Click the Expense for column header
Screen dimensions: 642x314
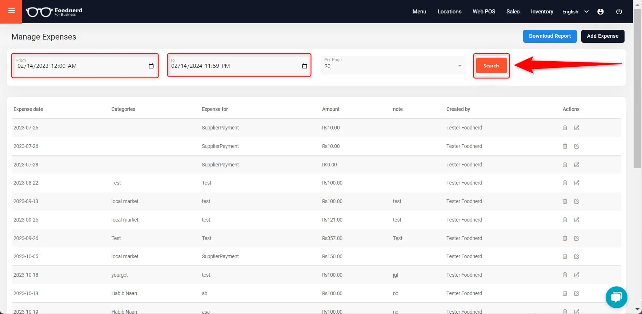[x=215, y=109]
